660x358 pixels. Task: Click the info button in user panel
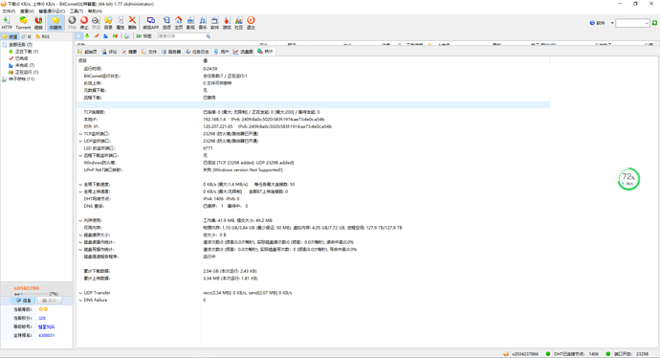coord(24,301)
